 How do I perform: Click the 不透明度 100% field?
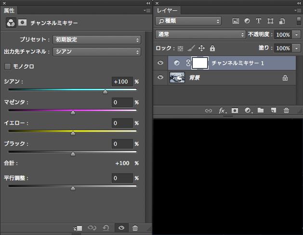283,35
